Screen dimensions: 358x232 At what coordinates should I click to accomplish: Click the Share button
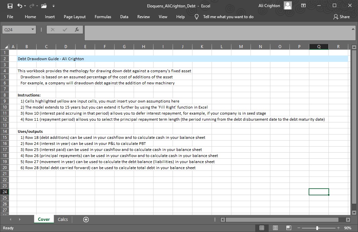pos(342,17)
